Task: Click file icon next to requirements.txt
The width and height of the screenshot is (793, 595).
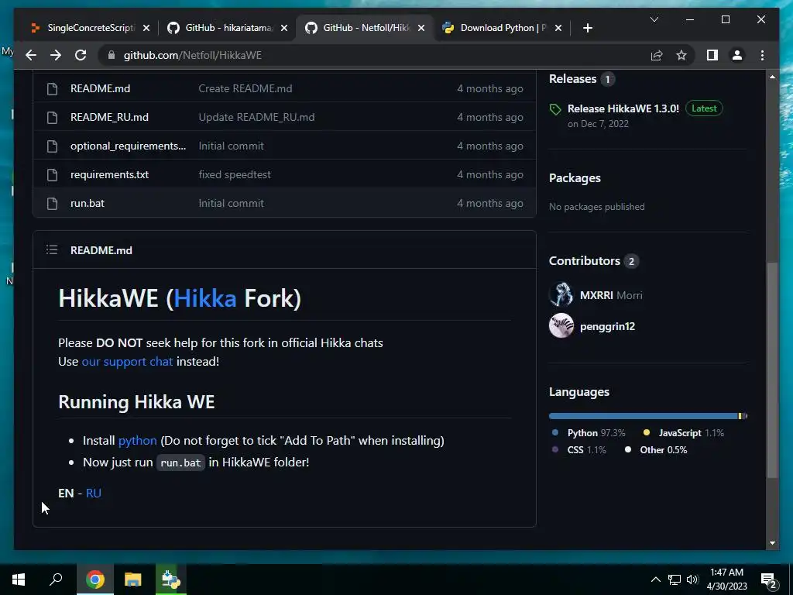Action: tap(52, 174)
